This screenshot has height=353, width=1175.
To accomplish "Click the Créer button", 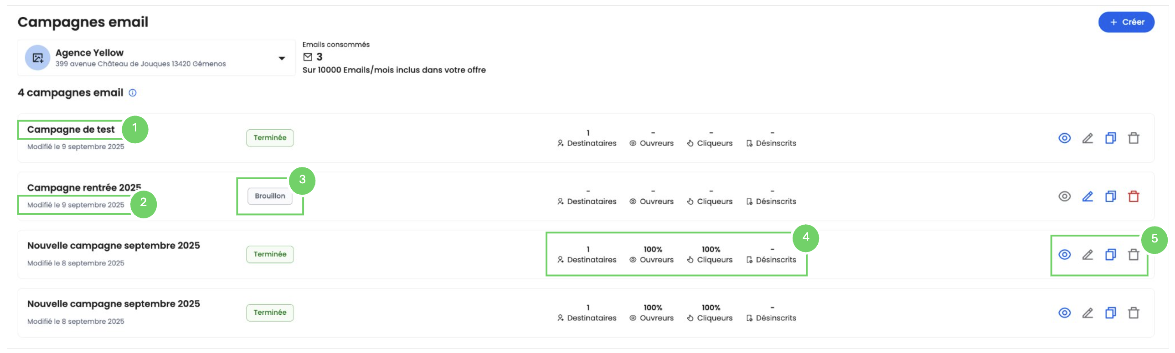I will click(1126, 22).
